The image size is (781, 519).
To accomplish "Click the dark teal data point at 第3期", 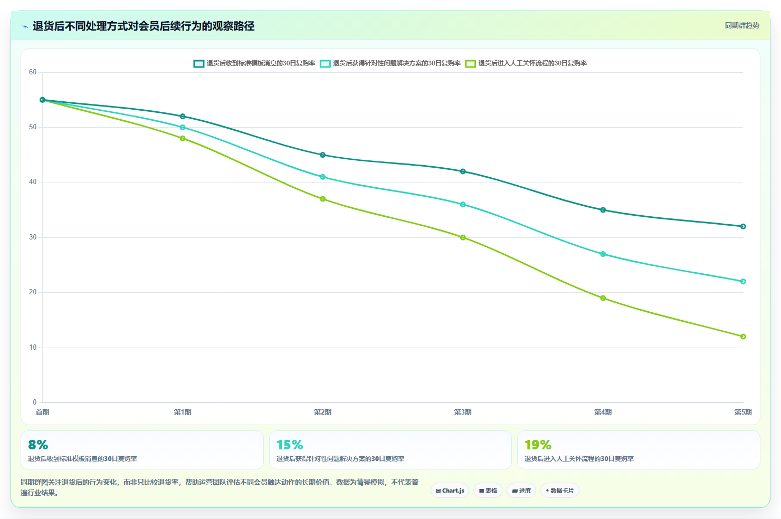I will (x=463, y=171).
